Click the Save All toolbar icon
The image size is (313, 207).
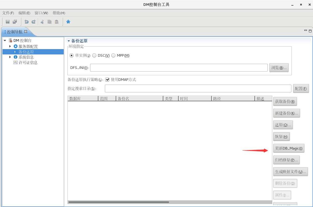point(15,22)
